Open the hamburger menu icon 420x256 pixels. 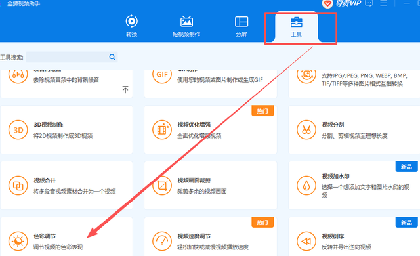383,3
